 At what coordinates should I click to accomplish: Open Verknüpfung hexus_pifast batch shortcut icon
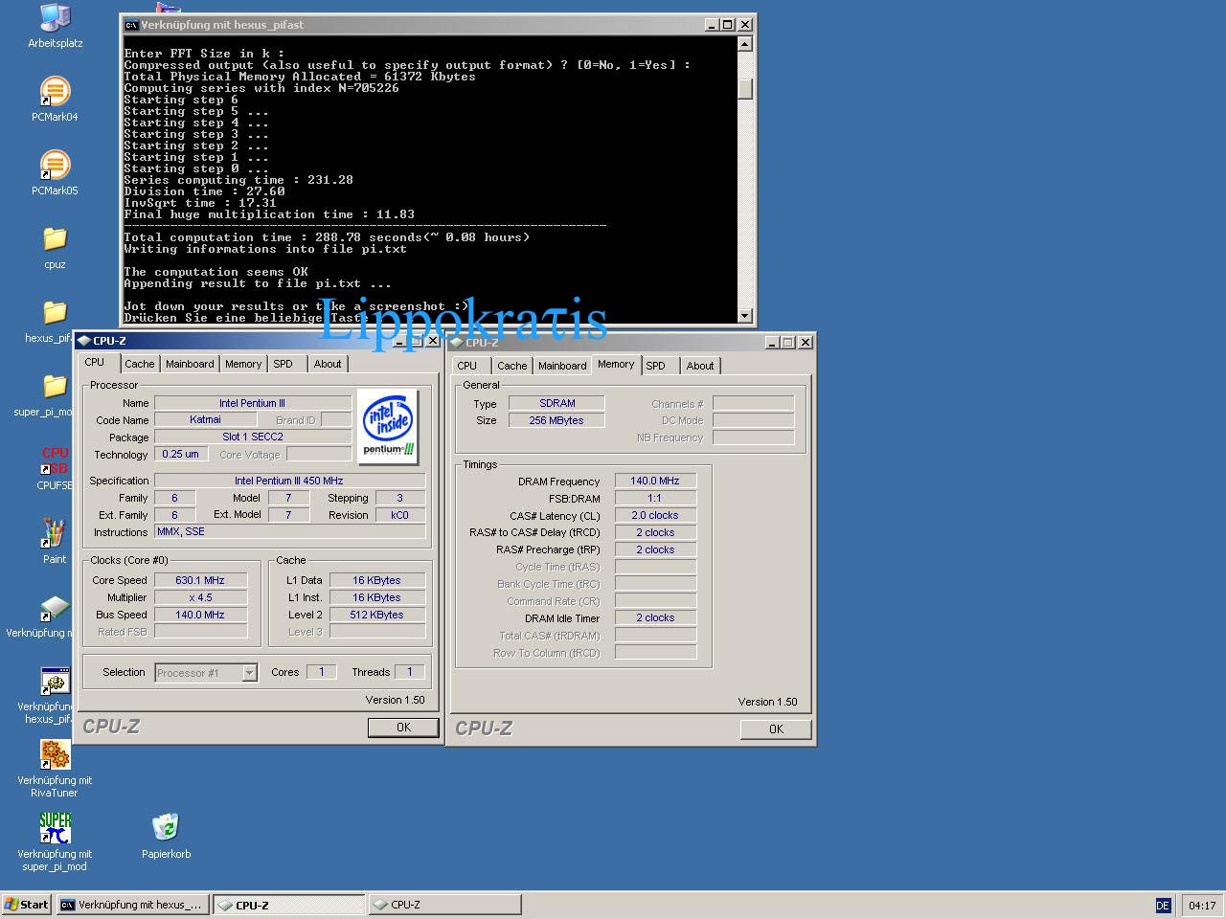[x=56, y=682]
